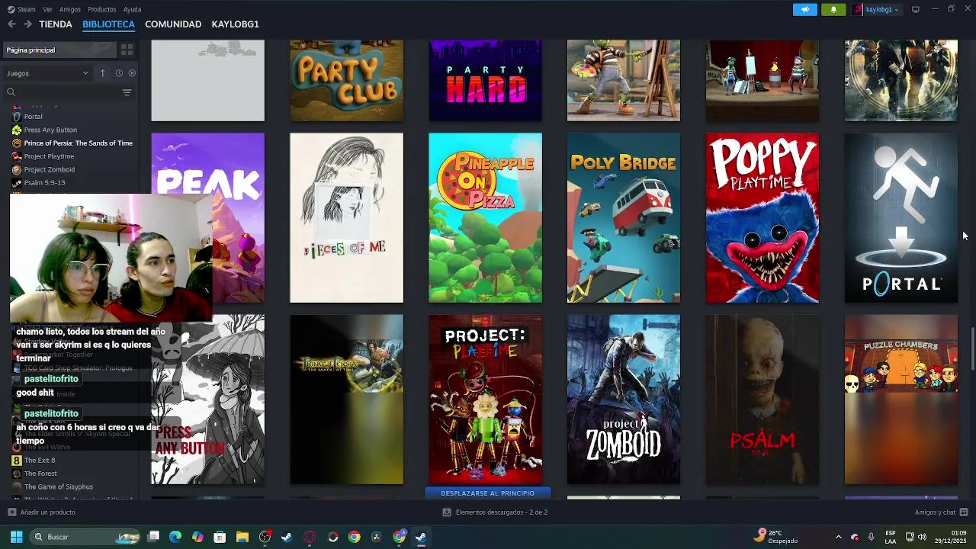976x549 pixels.
Task: Open Project Zomboid game cover
Action: coord(624,400)
